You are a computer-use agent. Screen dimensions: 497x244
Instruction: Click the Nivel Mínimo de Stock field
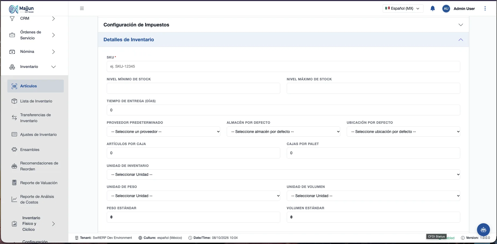[194, 88]
